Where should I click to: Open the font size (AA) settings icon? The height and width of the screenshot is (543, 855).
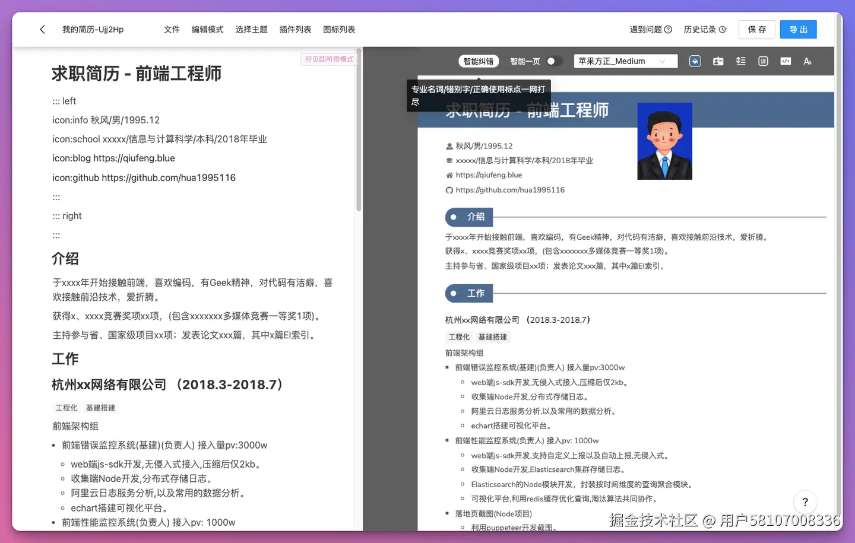[807, 61]
